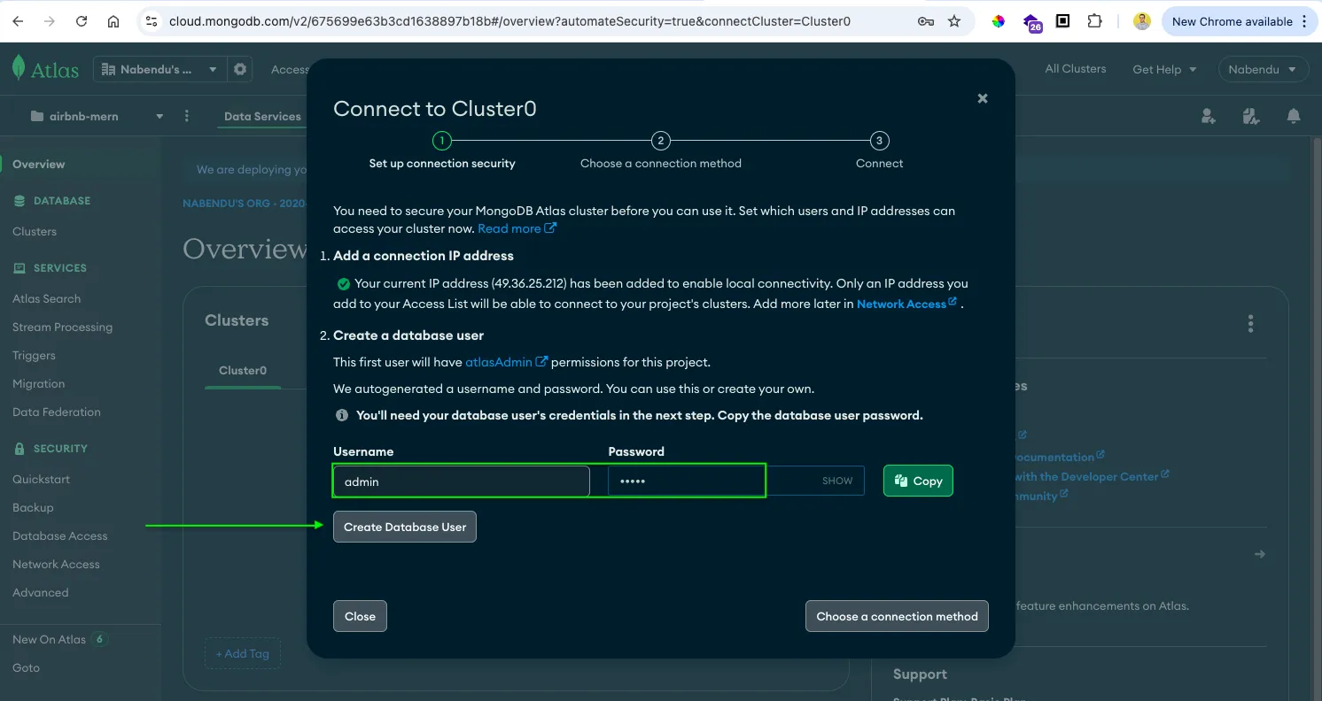
Task: Open the airbnb-mern project dropdown
Action: [x=97, y=116]
